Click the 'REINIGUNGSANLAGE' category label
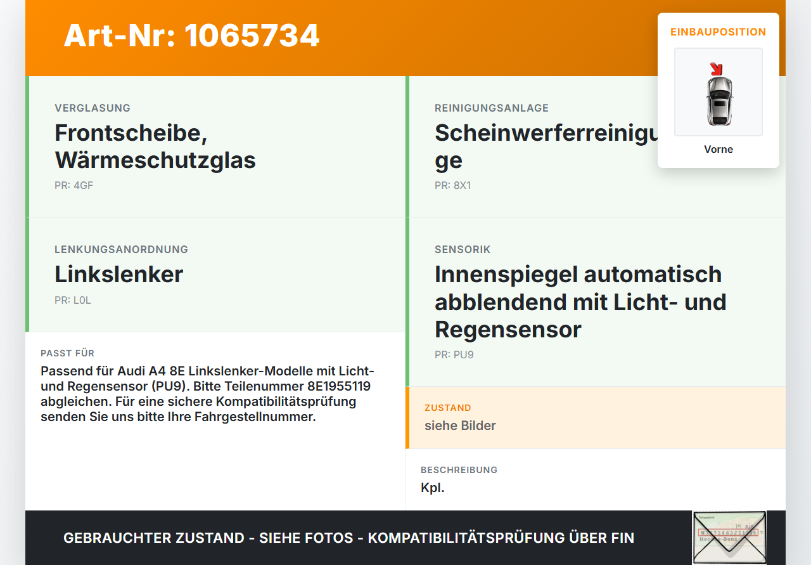The image size is (811, 565). [492, 108]
